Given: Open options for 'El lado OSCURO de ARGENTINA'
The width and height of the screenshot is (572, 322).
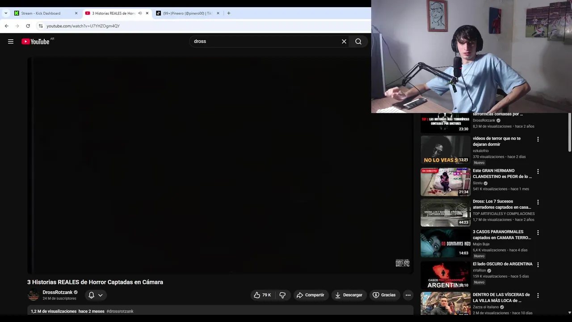Looking at the screenshot, I should 538,265.
